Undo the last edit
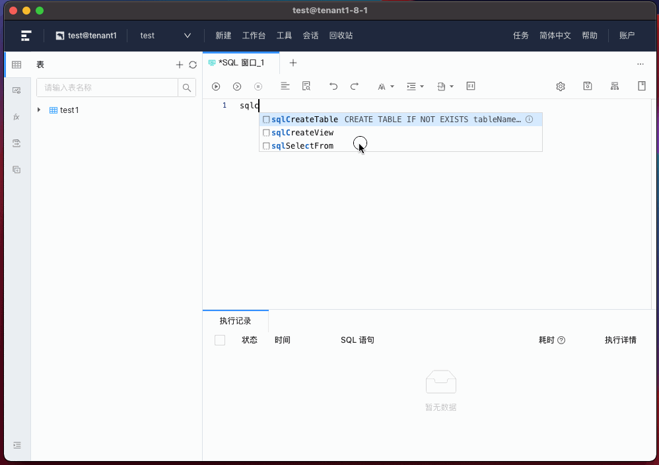The height and width of the screenshot is (465, 659). pyautogui.click(x=333, y=86)
